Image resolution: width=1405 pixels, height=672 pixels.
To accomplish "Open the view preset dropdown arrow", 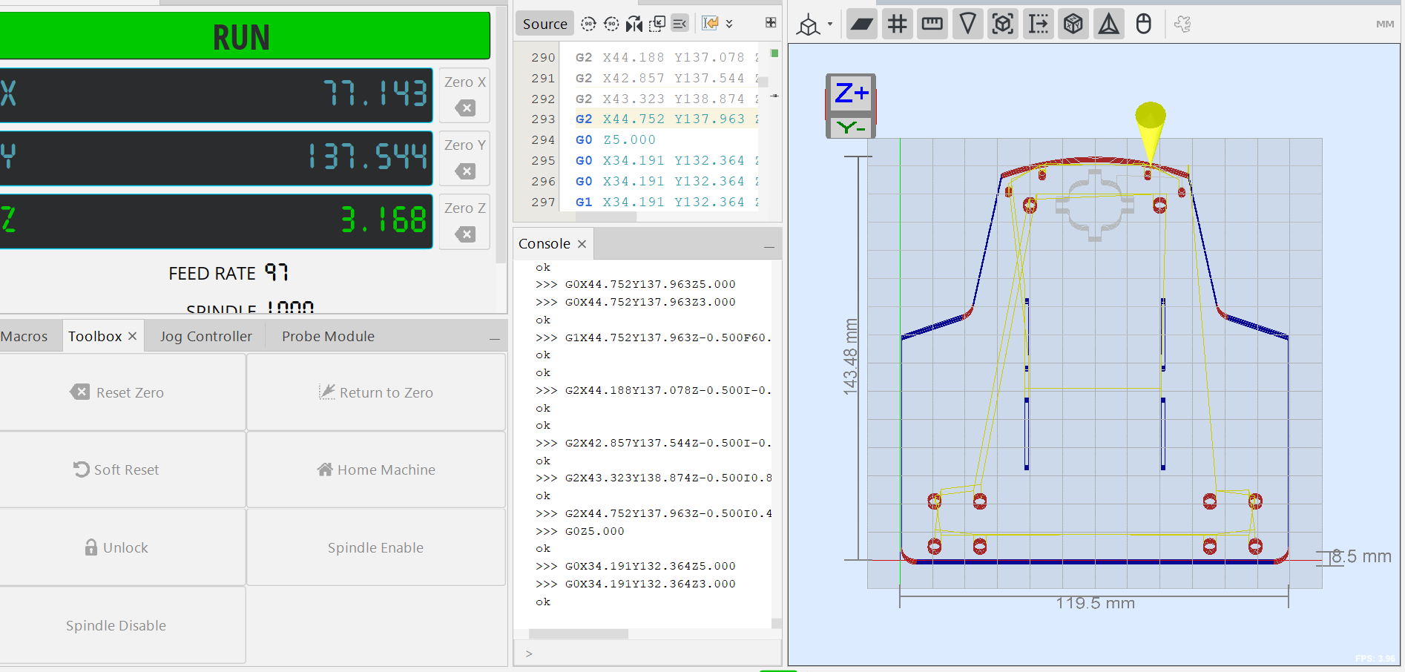I will click(x=830, y=24).
